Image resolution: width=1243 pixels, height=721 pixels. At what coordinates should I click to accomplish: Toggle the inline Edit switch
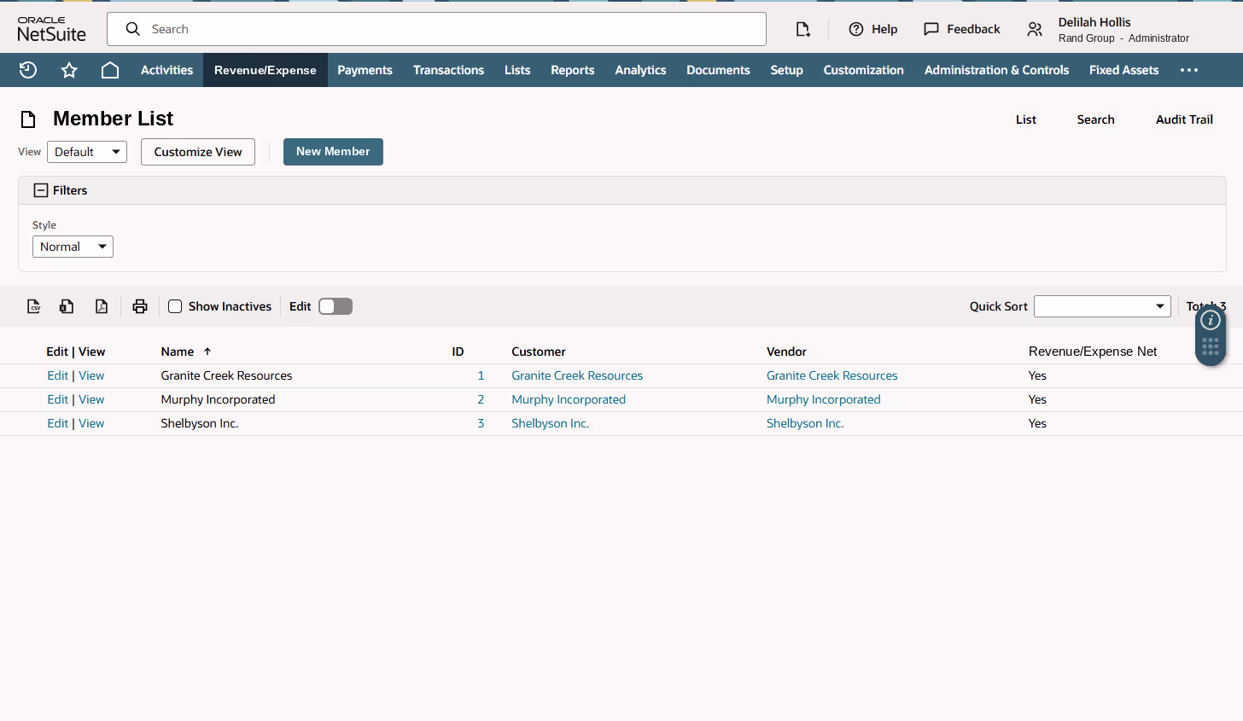[336, 306]
